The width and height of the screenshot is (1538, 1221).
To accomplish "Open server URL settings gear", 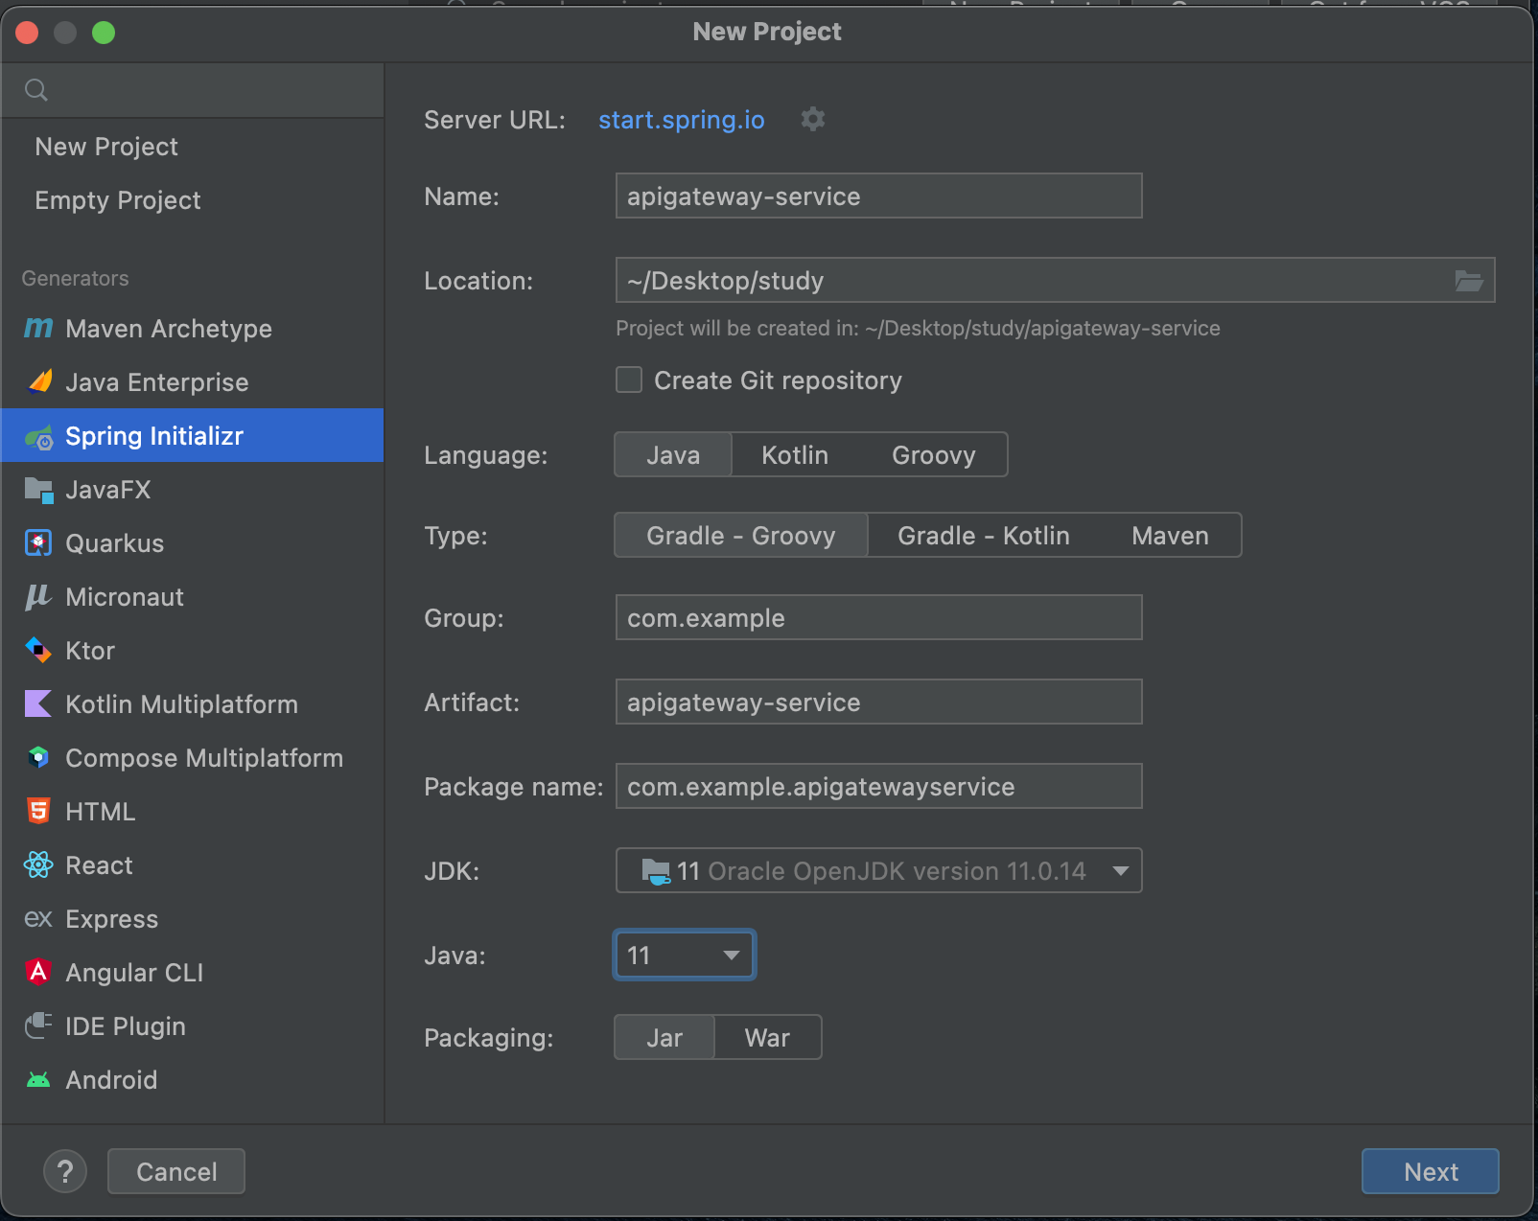I will [813, 119].
